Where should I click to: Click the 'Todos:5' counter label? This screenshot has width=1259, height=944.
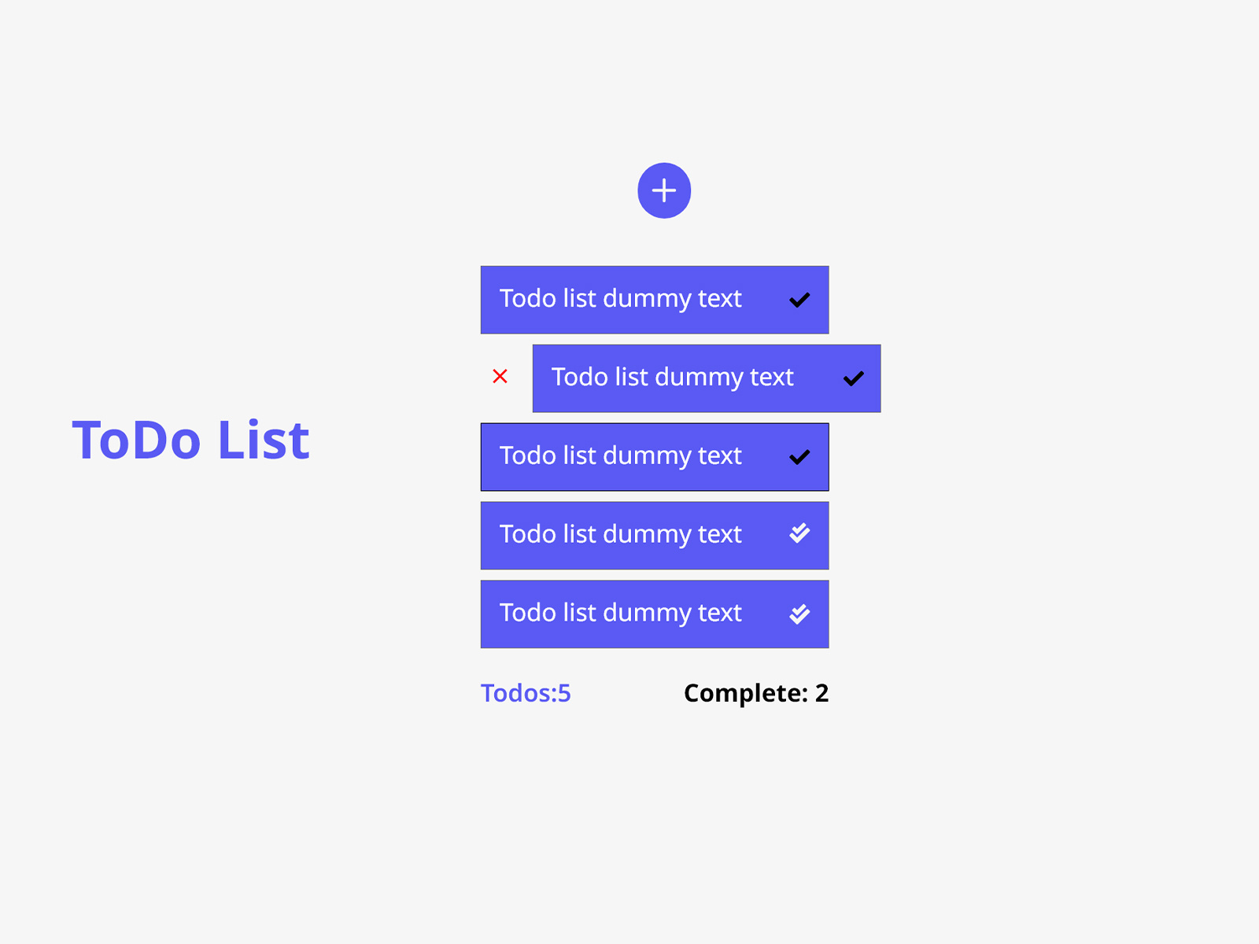[526, 693]
